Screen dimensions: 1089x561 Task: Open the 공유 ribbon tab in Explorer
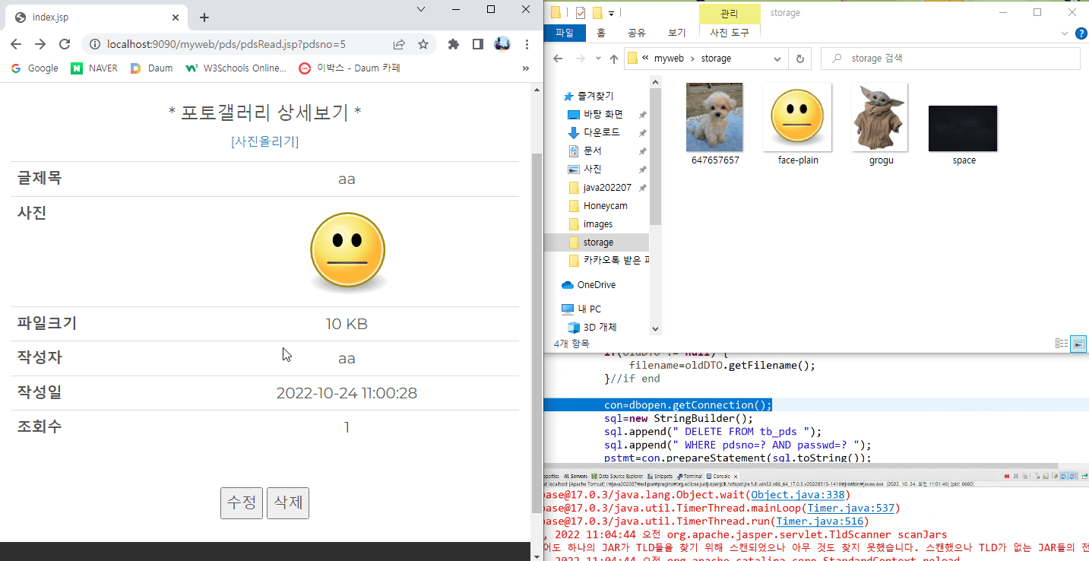tap(637, 33)
